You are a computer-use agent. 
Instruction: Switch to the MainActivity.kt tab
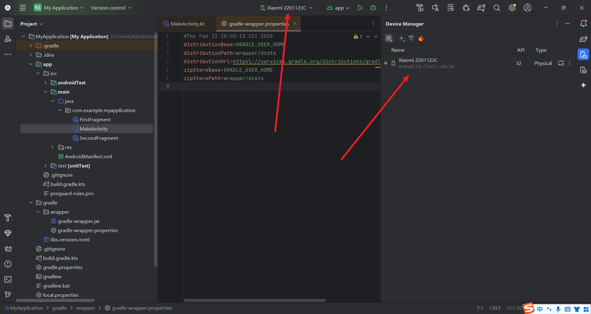[184, 24]
